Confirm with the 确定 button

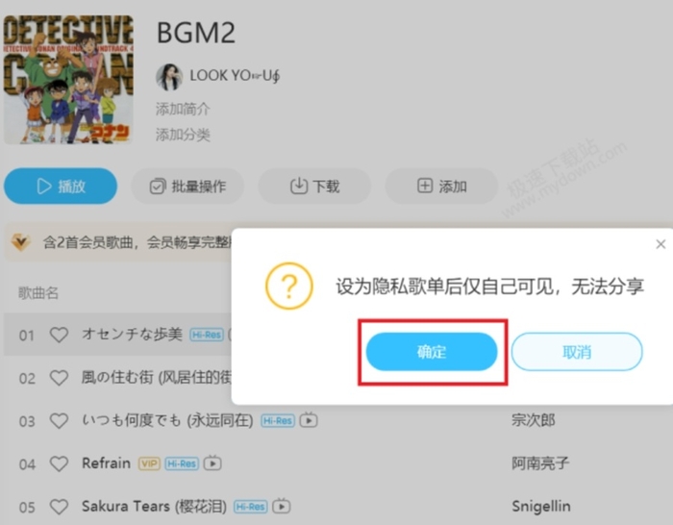(432, 352)
